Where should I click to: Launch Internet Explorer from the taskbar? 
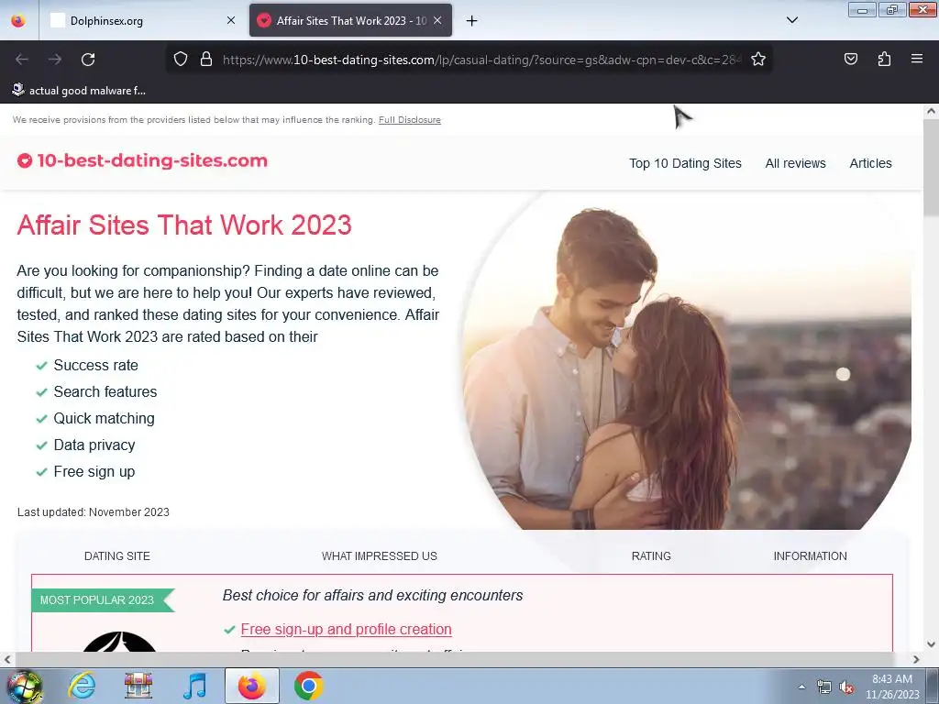(x=82, y=686)
